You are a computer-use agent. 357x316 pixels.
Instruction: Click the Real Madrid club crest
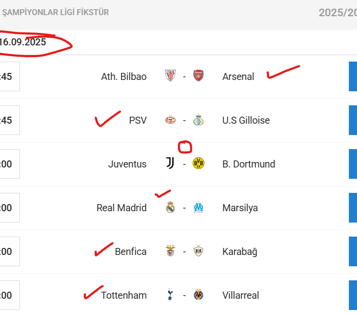click(x=170, y=207)
